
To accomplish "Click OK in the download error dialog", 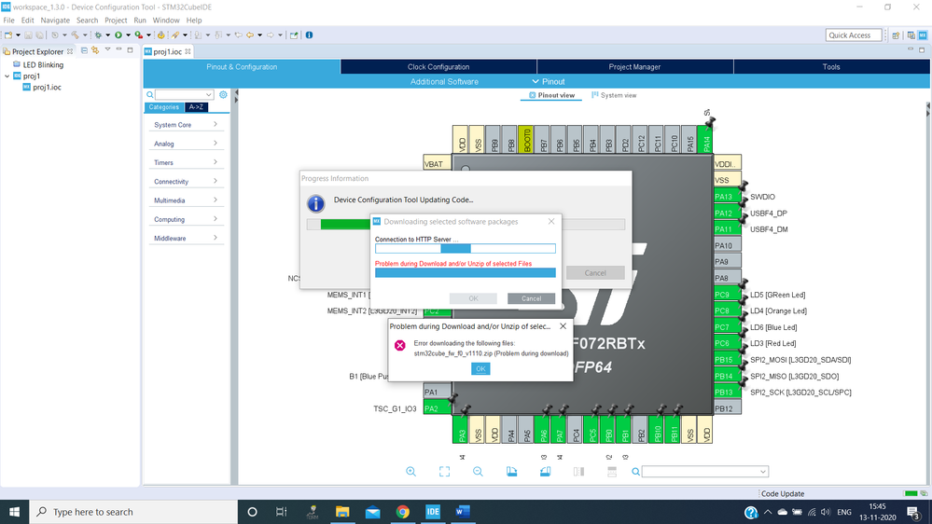I will click(480, 368).
